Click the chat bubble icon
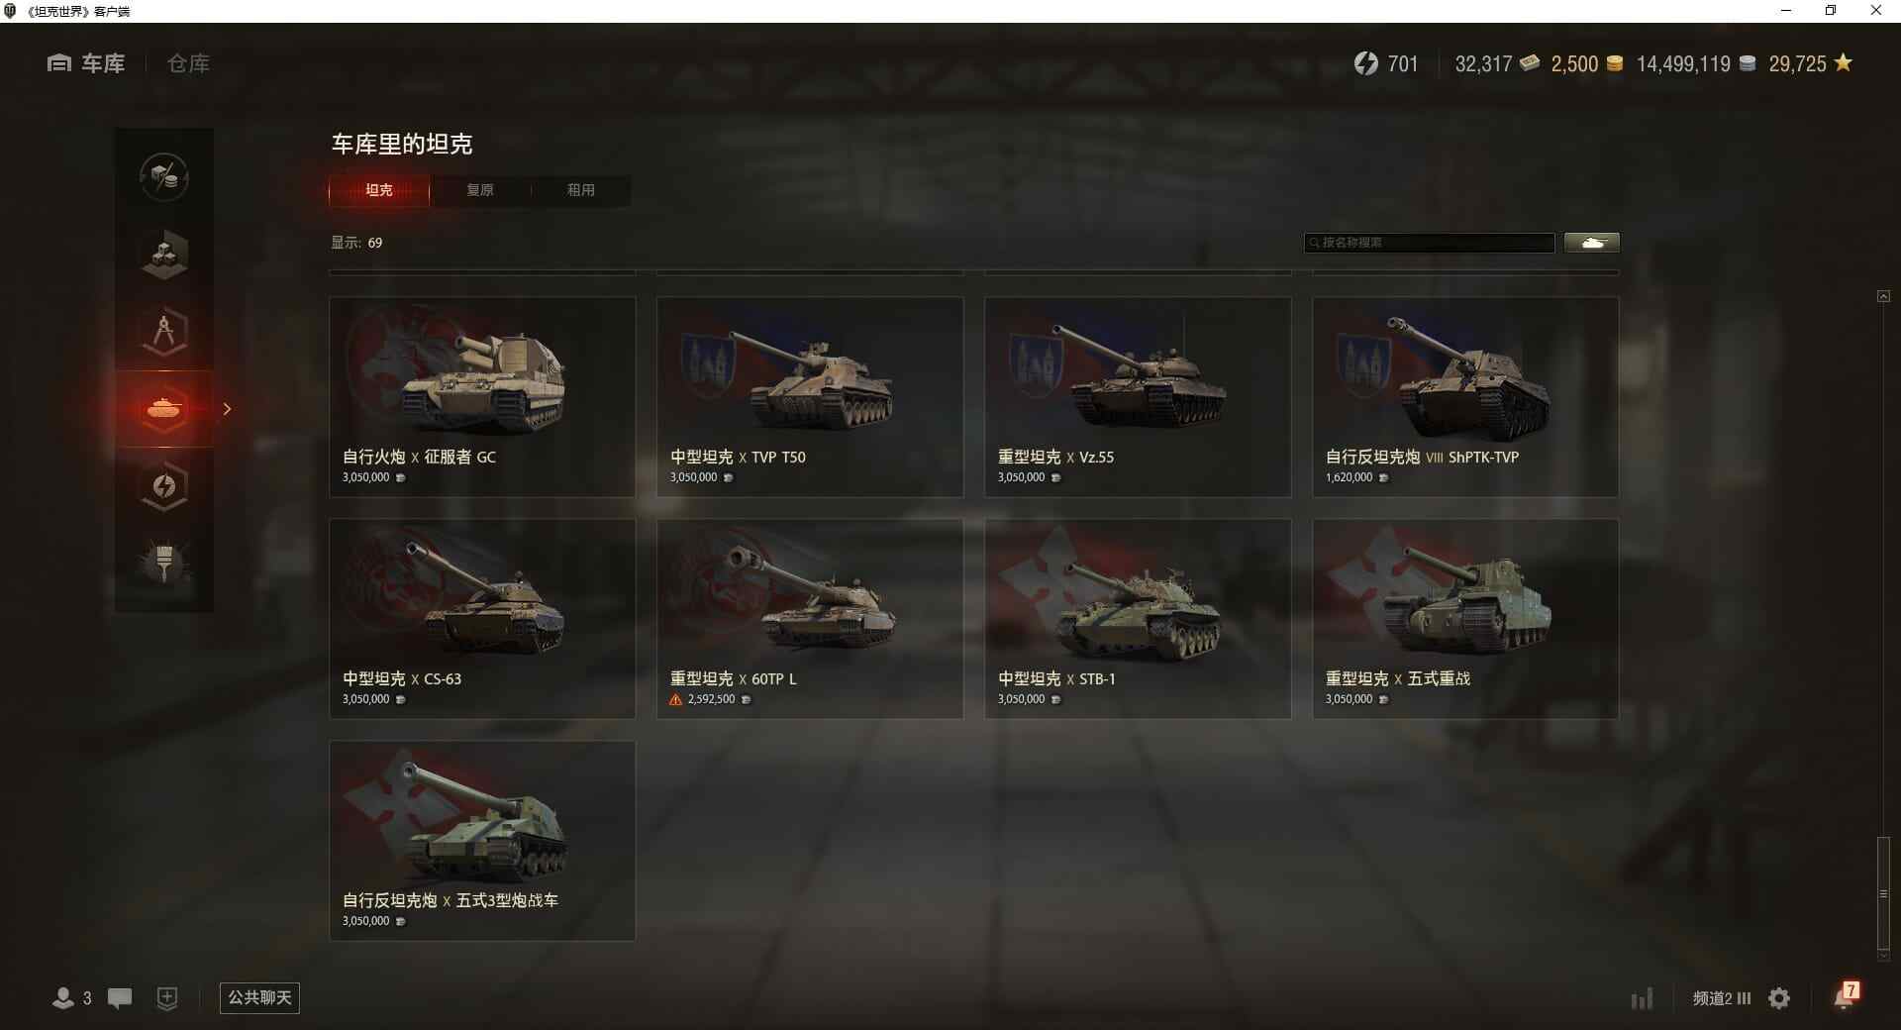 (x=120, y=998)
